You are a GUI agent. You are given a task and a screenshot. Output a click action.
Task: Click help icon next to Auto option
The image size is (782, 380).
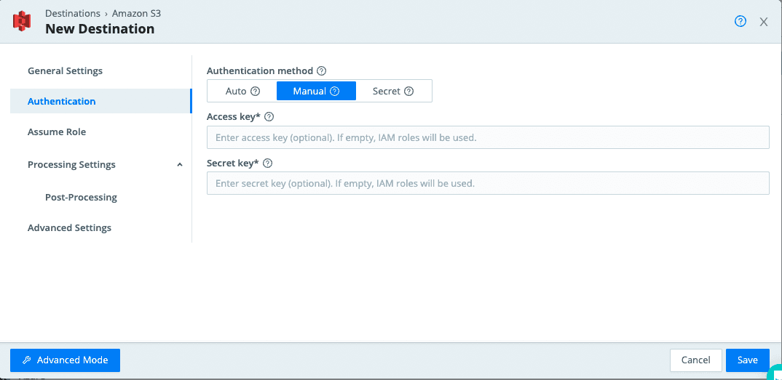256,92
